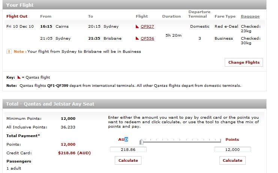Click the date 'Fri 10 Dec 10'
The image size is (278, 173).
(x=20, y=26)
